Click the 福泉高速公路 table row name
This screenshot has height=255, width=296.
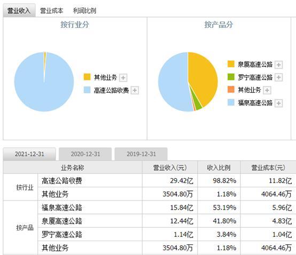(62, 208)
